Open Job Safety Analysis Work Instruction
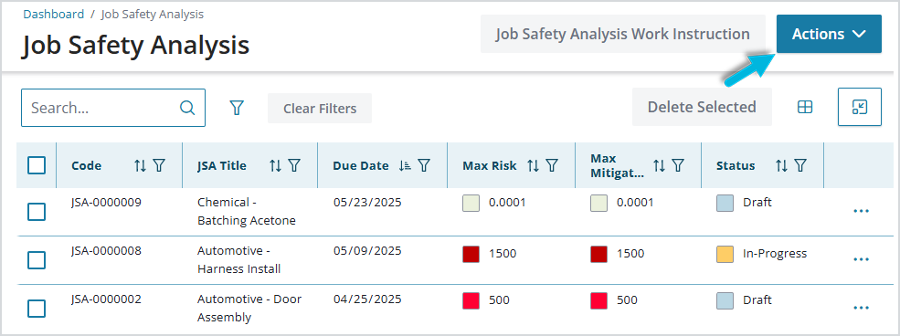Viewport: 900px width, 336px height. pyautogui.click(x=623, y=34)
